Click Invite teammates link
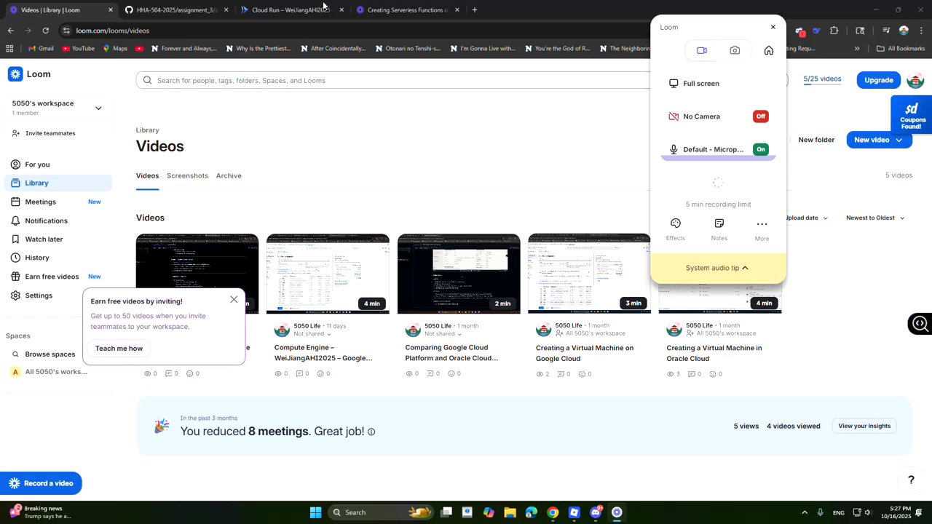This screenshot has width=932, height=524. click(44, 133)
